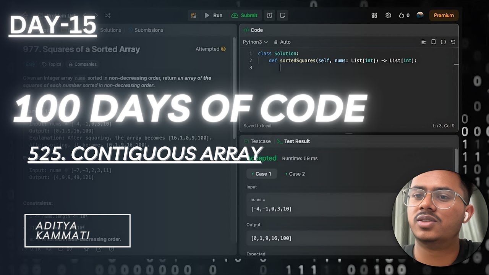Click the nums input value [-4,-1,0,3,10]

(271, 209)
